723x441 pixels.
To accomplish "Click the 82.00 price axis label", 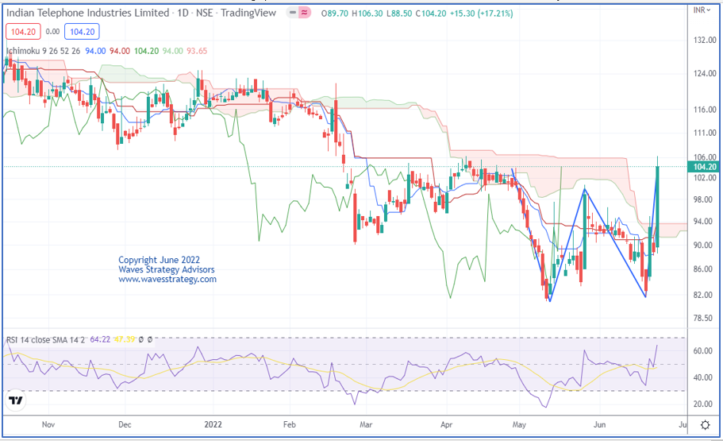I will coord(703,295).
